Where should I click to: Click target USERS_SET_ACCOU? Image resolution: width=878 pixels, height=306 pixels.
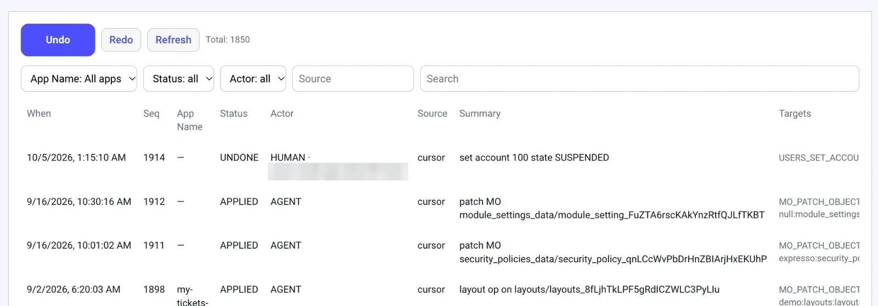click(819, 158)
